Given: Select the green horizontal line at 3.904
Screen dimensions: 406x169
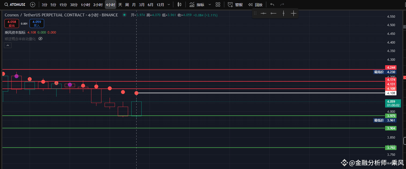Looking at the screenshot, I should pyautogui.click(x=194, y=128).
